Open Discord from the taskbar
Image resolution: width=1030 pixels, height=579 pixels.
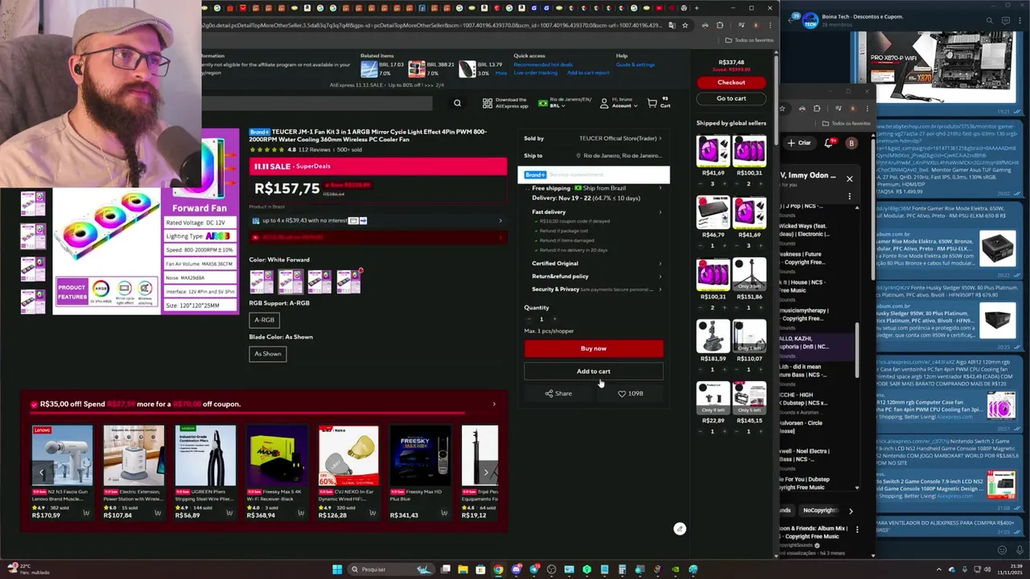click(516, 569)
